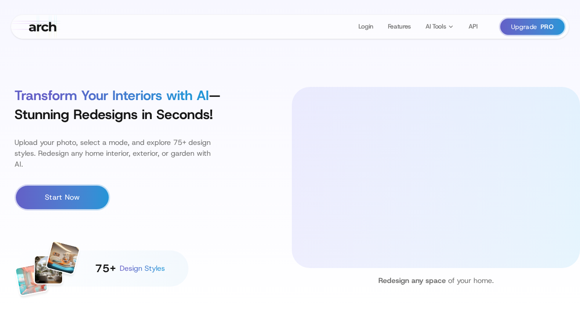This screenshot has width=580, height=326.
Task: Open the API link
Action: pyautogui.click(x=473, y=27)
